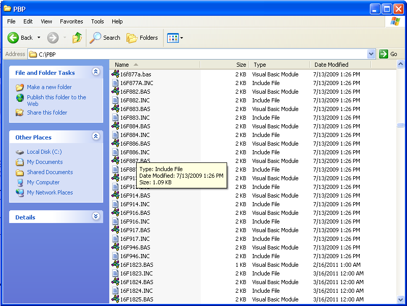The width and height of the screenshot is (407, 306).
Task: Open the Back history dropdown arrow
Action: (x=39, y=38)
